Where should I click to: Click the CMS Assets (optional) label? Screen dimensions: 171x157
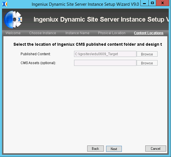[38, 63]
